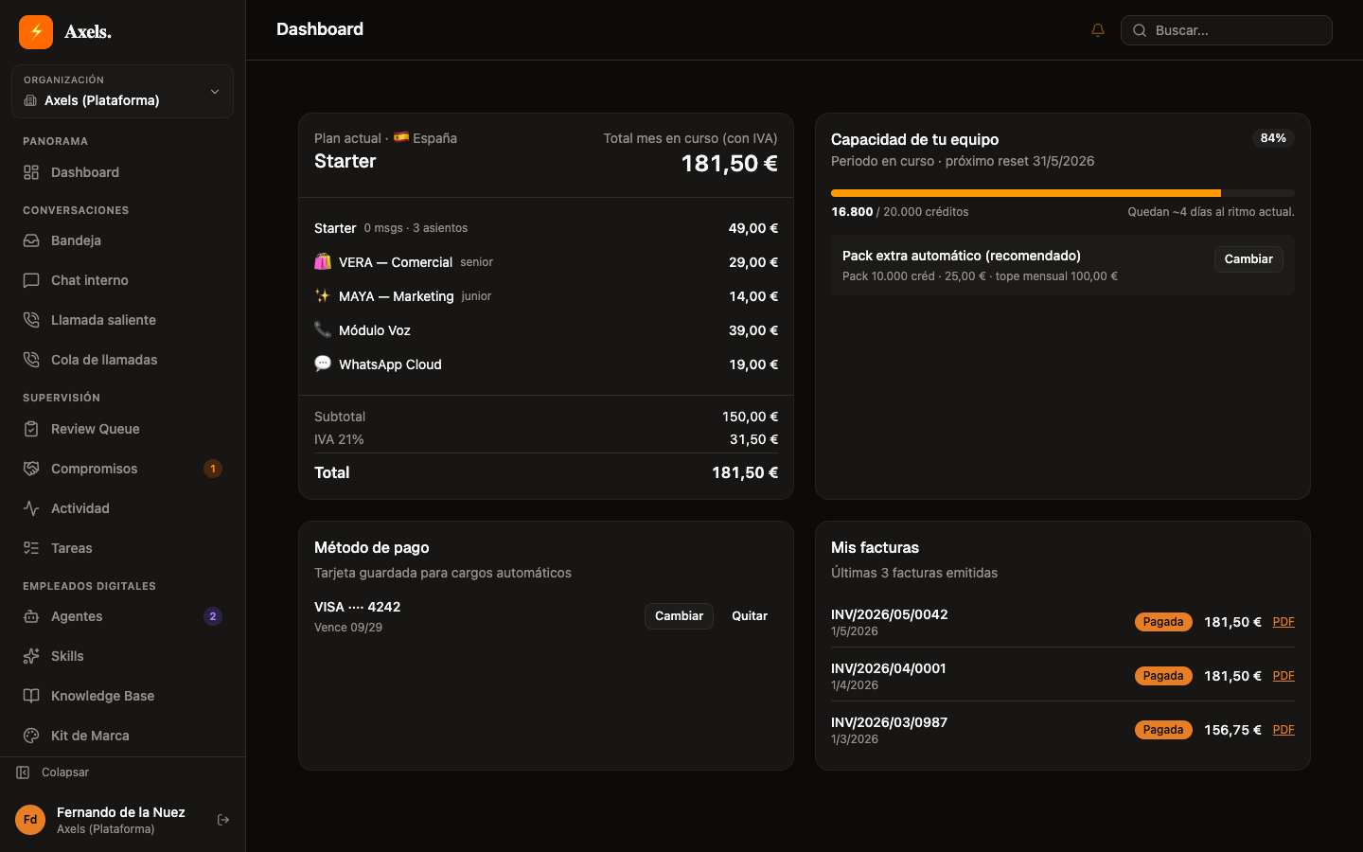The image size is (1363, 852).
Task: Change the automatic extra pack setting
Action: click(1248, 259)
